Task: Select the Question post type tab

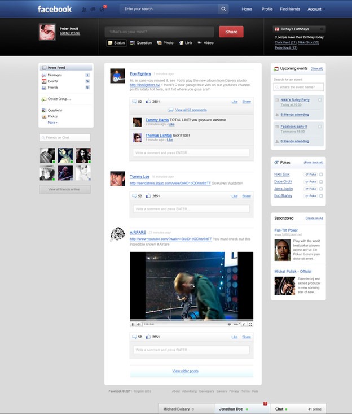Action: [141, 43]
